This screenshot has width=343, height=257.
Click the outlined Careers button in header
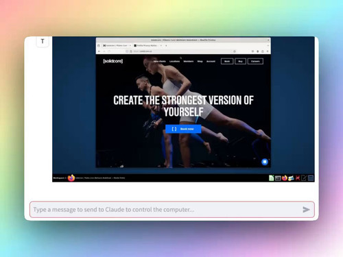tap(255, 61)
